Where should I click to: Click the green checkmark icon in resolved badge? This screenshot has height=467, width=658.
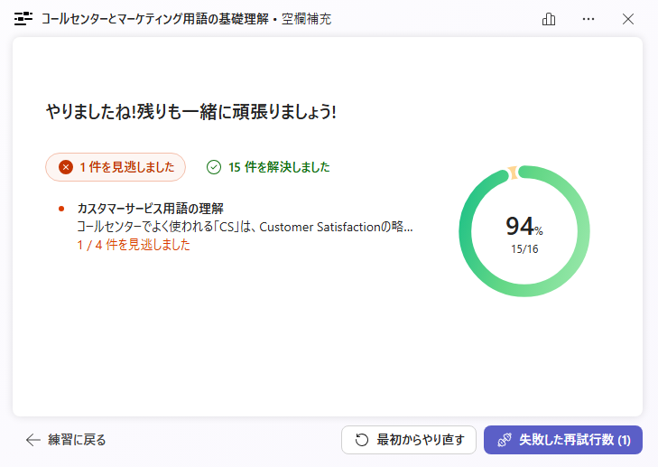click(x=214, y=167)
